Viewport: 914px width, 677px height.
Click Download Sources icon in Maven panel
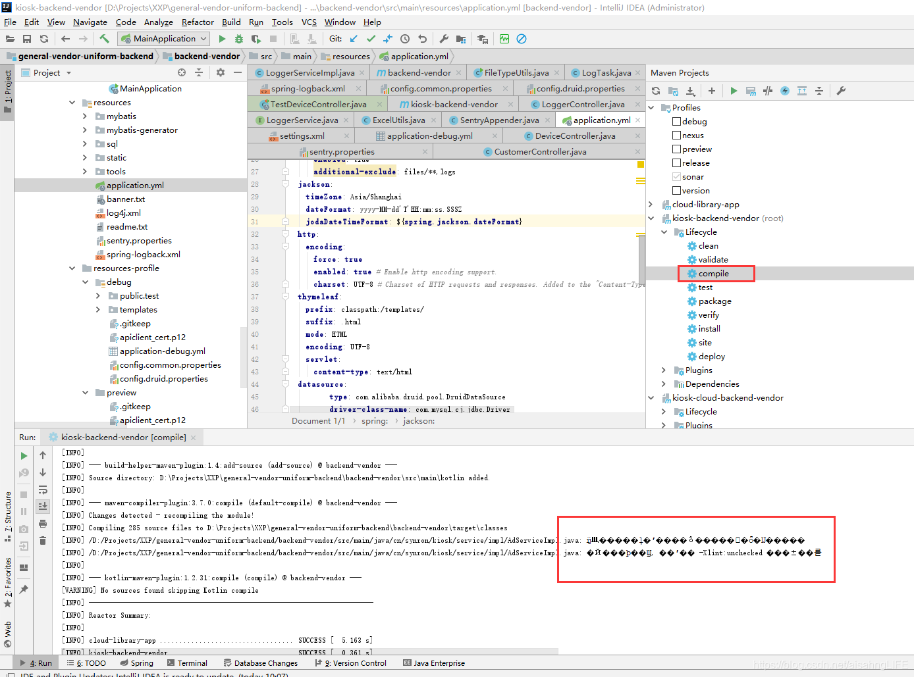coord(690,91)
